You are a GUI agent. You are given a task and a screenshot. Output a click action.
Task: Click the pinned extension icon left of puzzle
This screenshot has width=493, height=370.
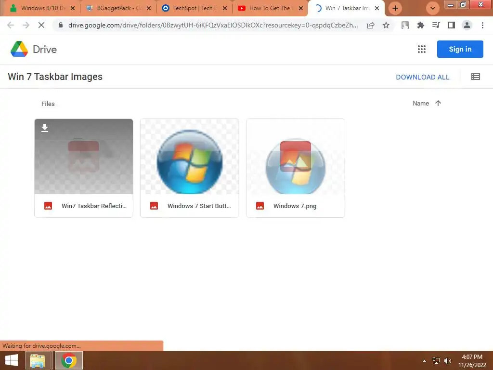(405, 25)
